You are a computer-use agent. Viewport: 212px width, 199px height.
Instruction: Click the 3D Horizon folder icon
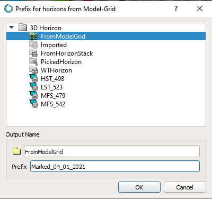(23, 28)
